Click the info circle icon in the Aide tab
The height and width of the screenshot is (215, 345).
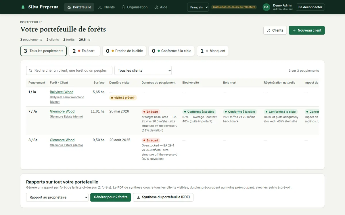(x=156, y=7)
